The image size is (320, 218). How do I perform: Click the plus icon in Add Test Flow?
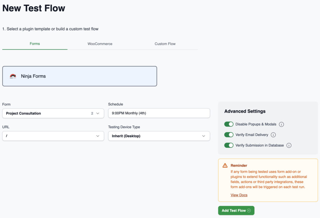[249, 211]
